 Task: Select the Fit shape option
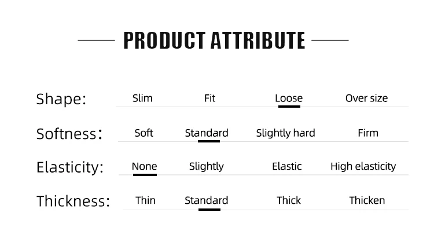pyautogui.click(x=209, y=98)
